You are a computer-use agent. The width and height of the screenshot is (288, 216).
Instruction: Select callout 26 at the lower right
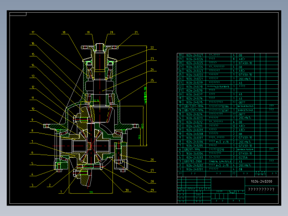(x=152, y=160)
